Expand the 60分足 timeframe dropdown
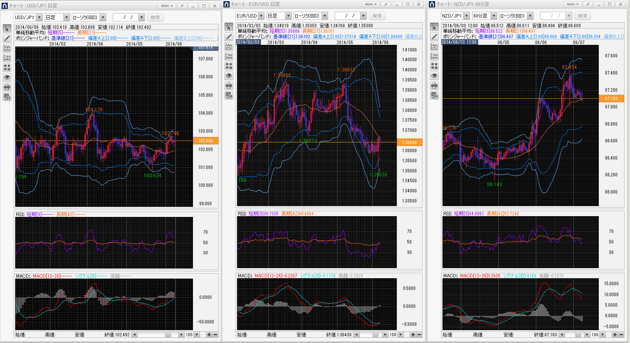The width and height of the screenshot is (630, 343). tap(494, 16)
